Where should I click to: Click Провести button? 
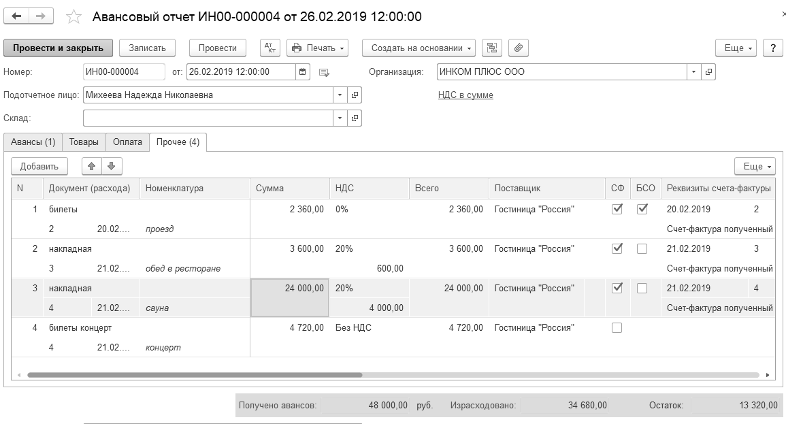218,48
